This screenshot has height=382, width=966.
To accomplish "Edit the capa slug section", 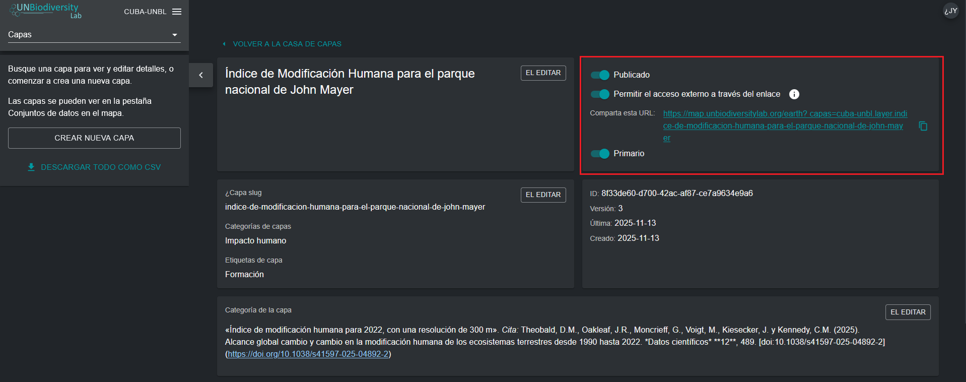I will coord(543,195).
